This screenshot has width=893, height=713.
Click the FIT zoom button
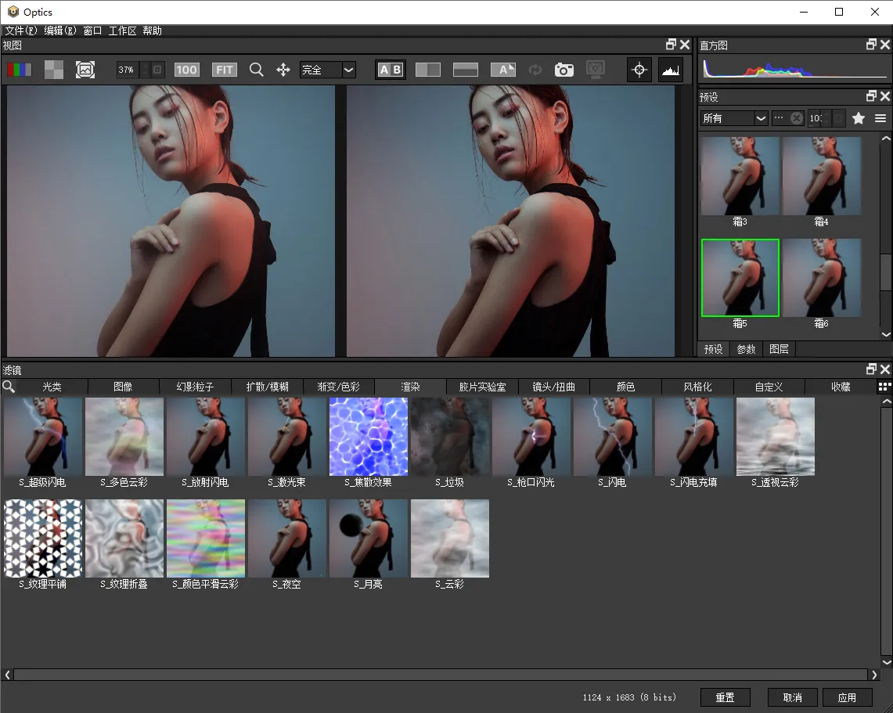[x=225, y=70]
